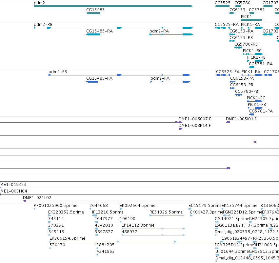
Task: Open the EK306154.5prime EST
Action: 136,242
